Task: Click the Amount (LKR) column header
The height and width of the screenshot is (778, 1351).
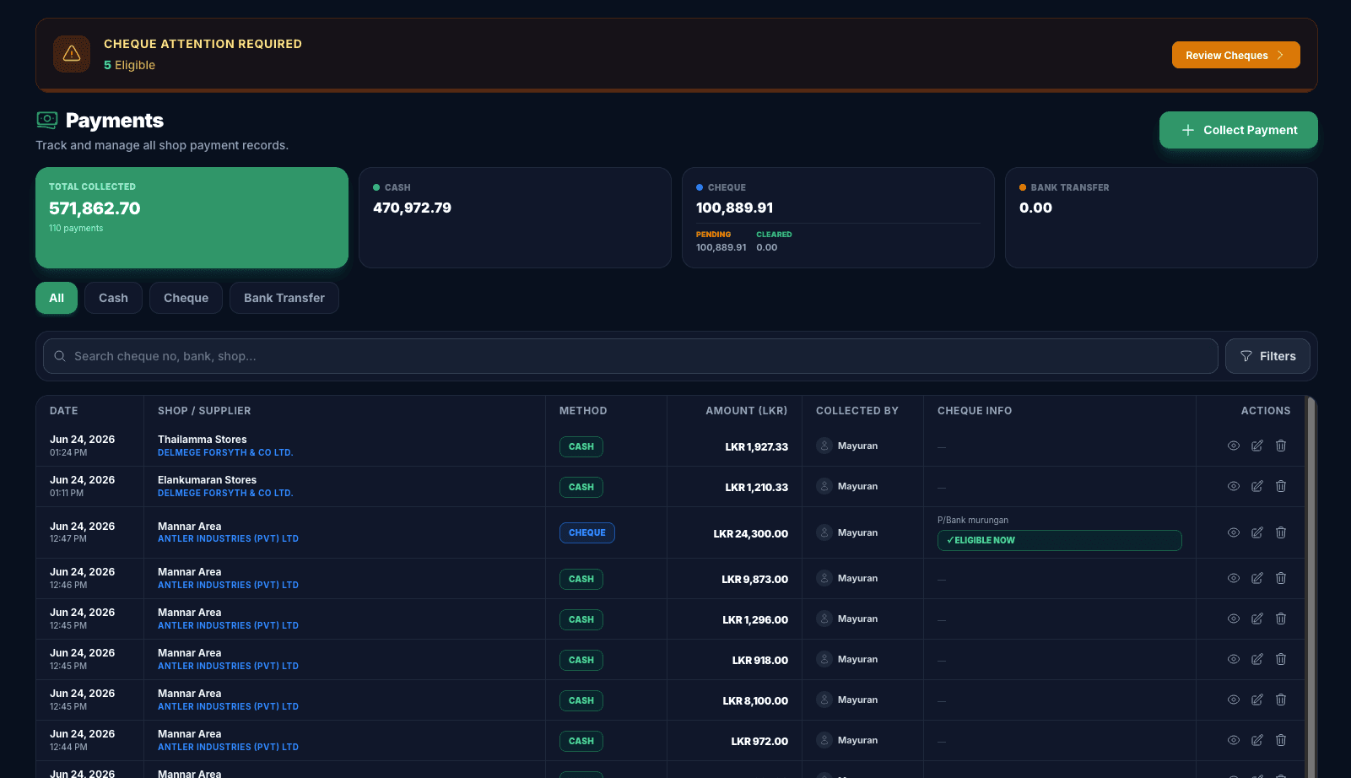Action: pos(746,411)
